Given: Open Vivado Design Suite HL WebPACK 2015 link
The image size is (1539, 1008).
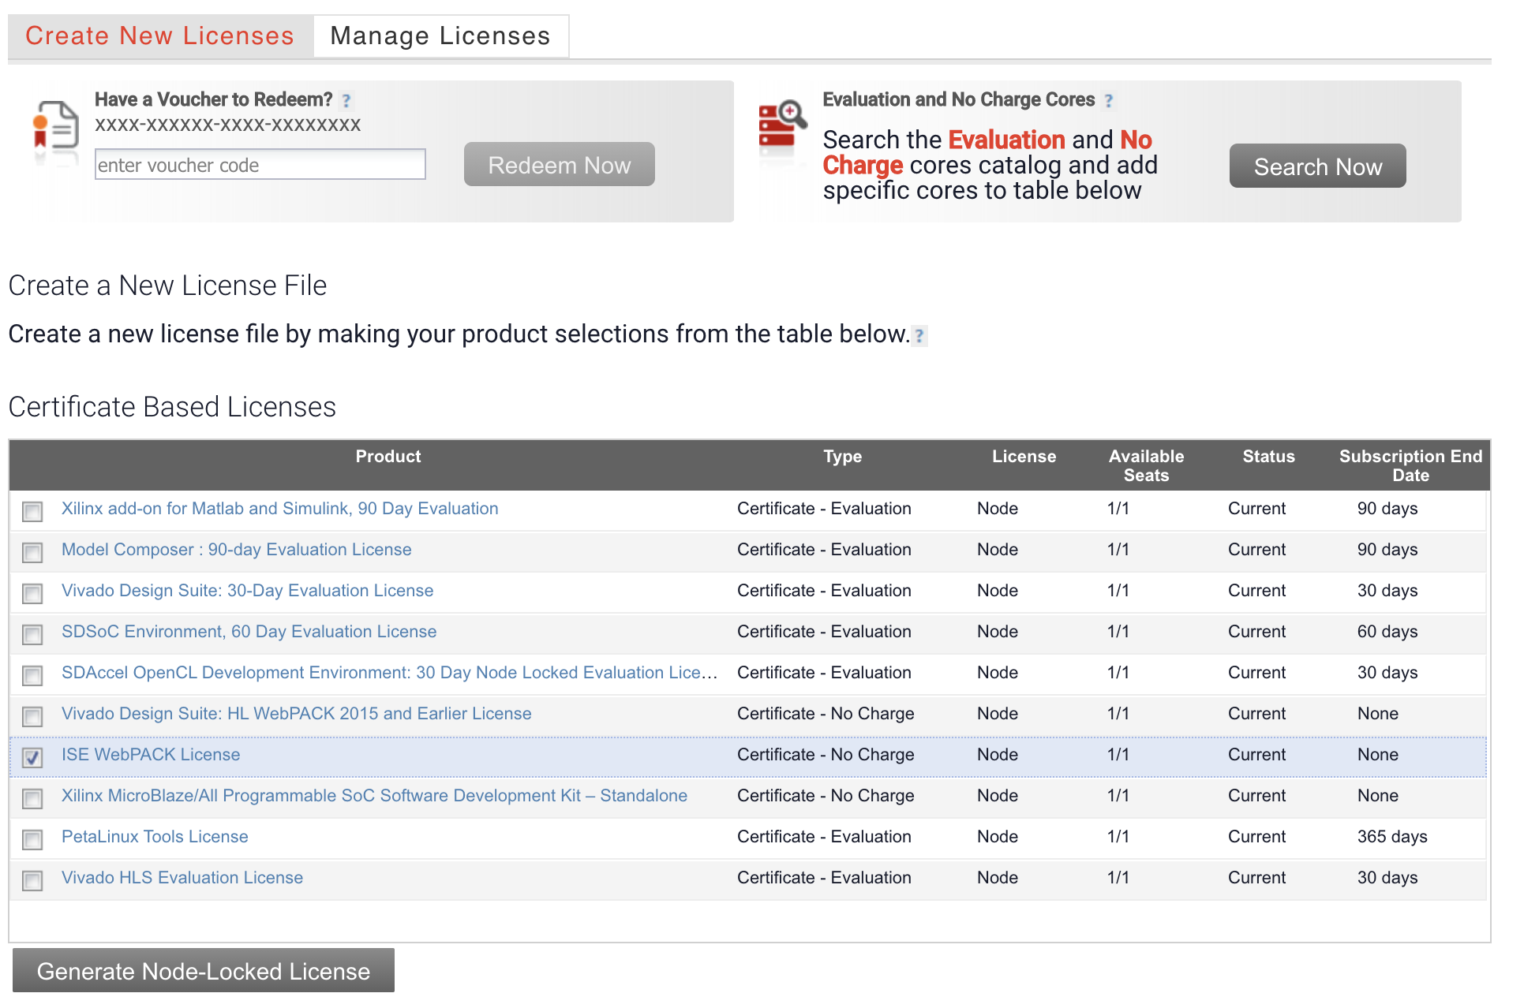Looking at the screenshot, I should (297, 714).
